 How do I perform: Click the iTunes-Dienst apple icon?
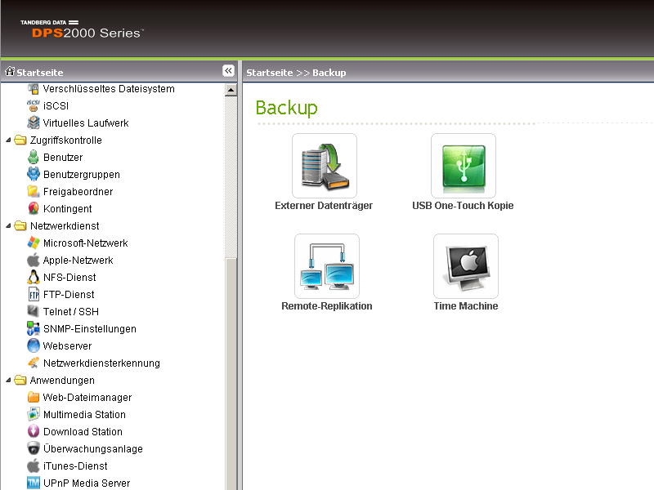tap(34, 465)
